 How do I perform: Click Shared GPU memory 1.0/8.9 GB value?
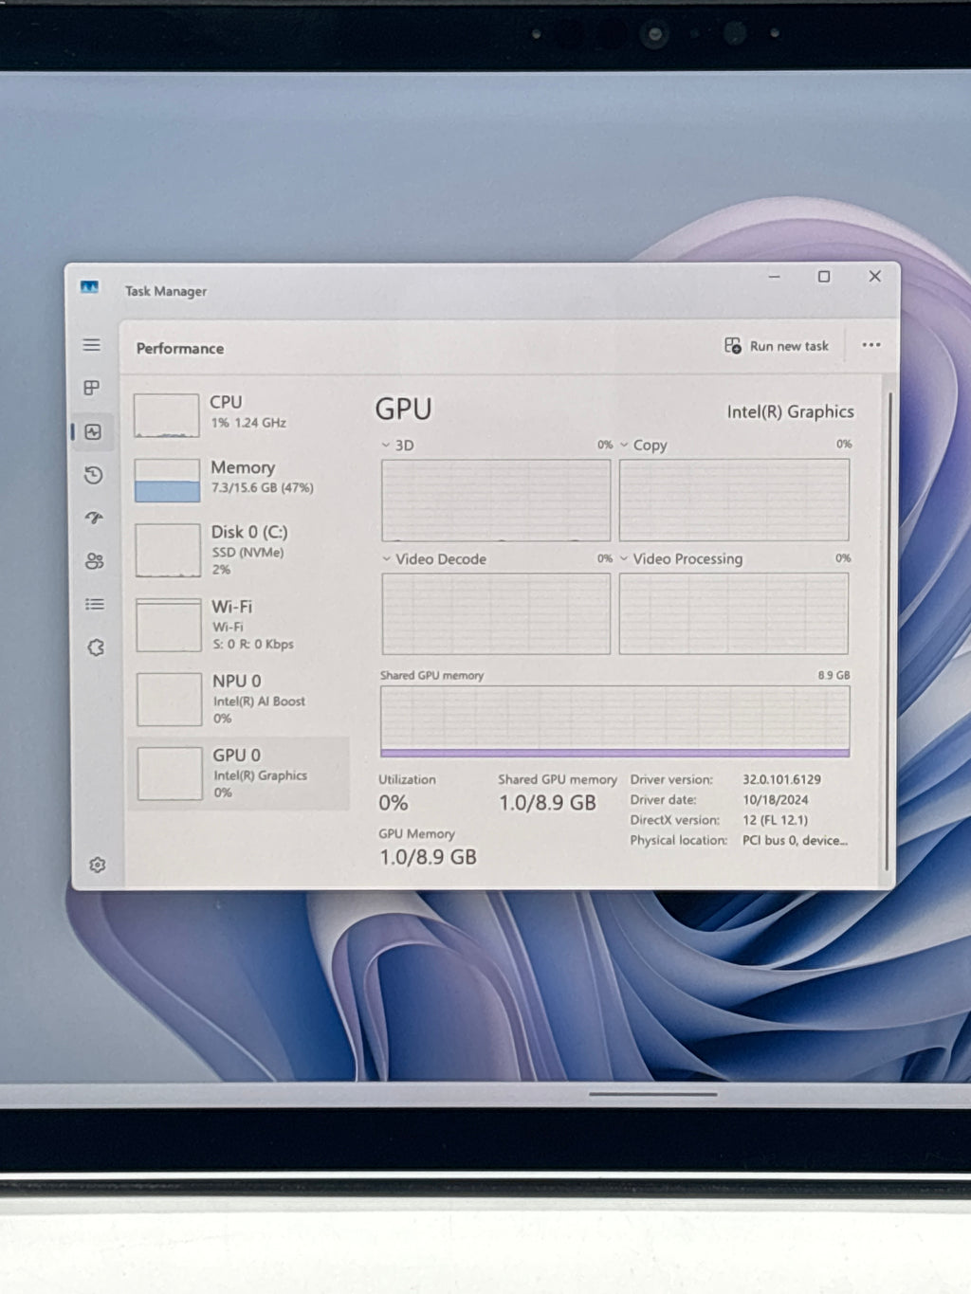click(547, 803)
